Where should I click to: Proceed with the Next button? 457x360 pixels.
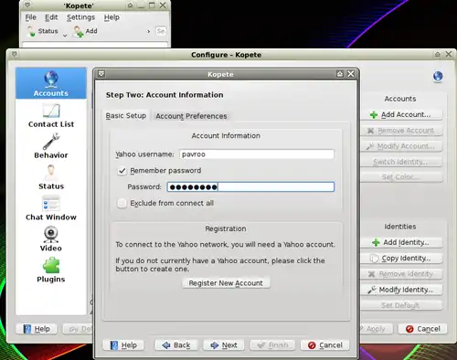pos(224,345)
